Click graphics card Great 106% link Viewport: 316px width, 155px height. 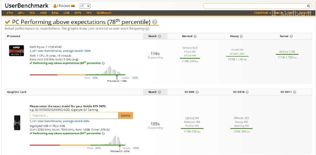pos(135,148)
